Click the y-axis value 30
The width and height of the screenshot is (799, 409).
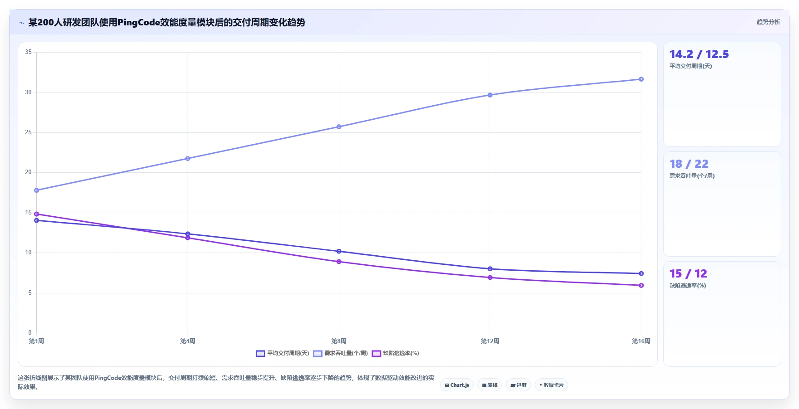[28, 93]
